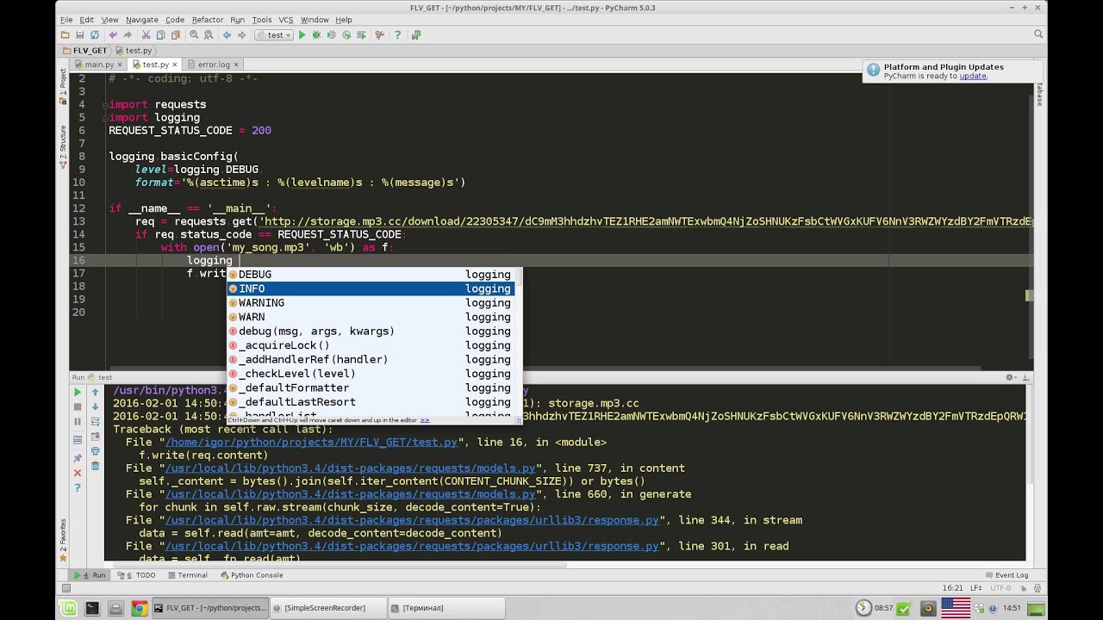Click the Run with Coverage icon
The image size is (1103, 620).
click(x=332, y=35)
